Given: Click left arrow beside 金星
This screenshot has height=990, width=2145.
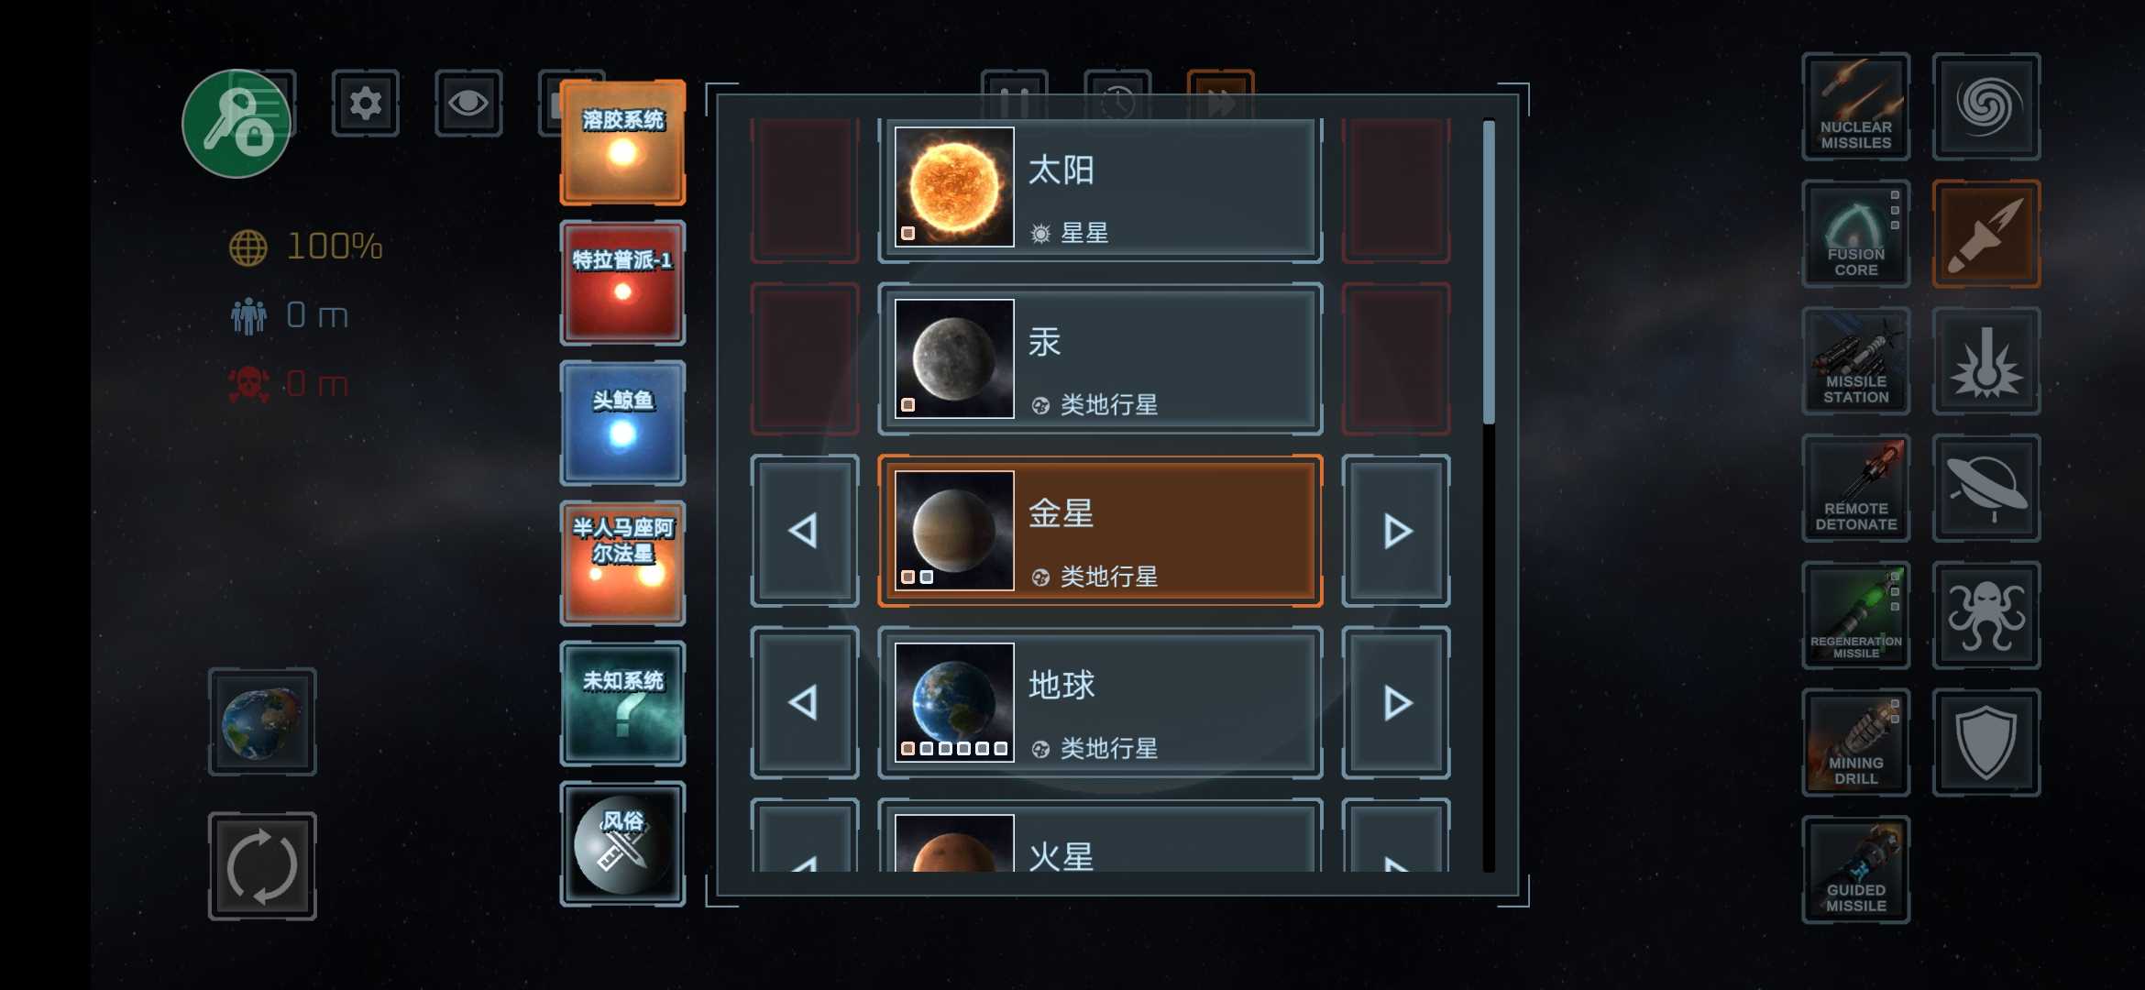Looking at the screenshot, I should 804,531.
